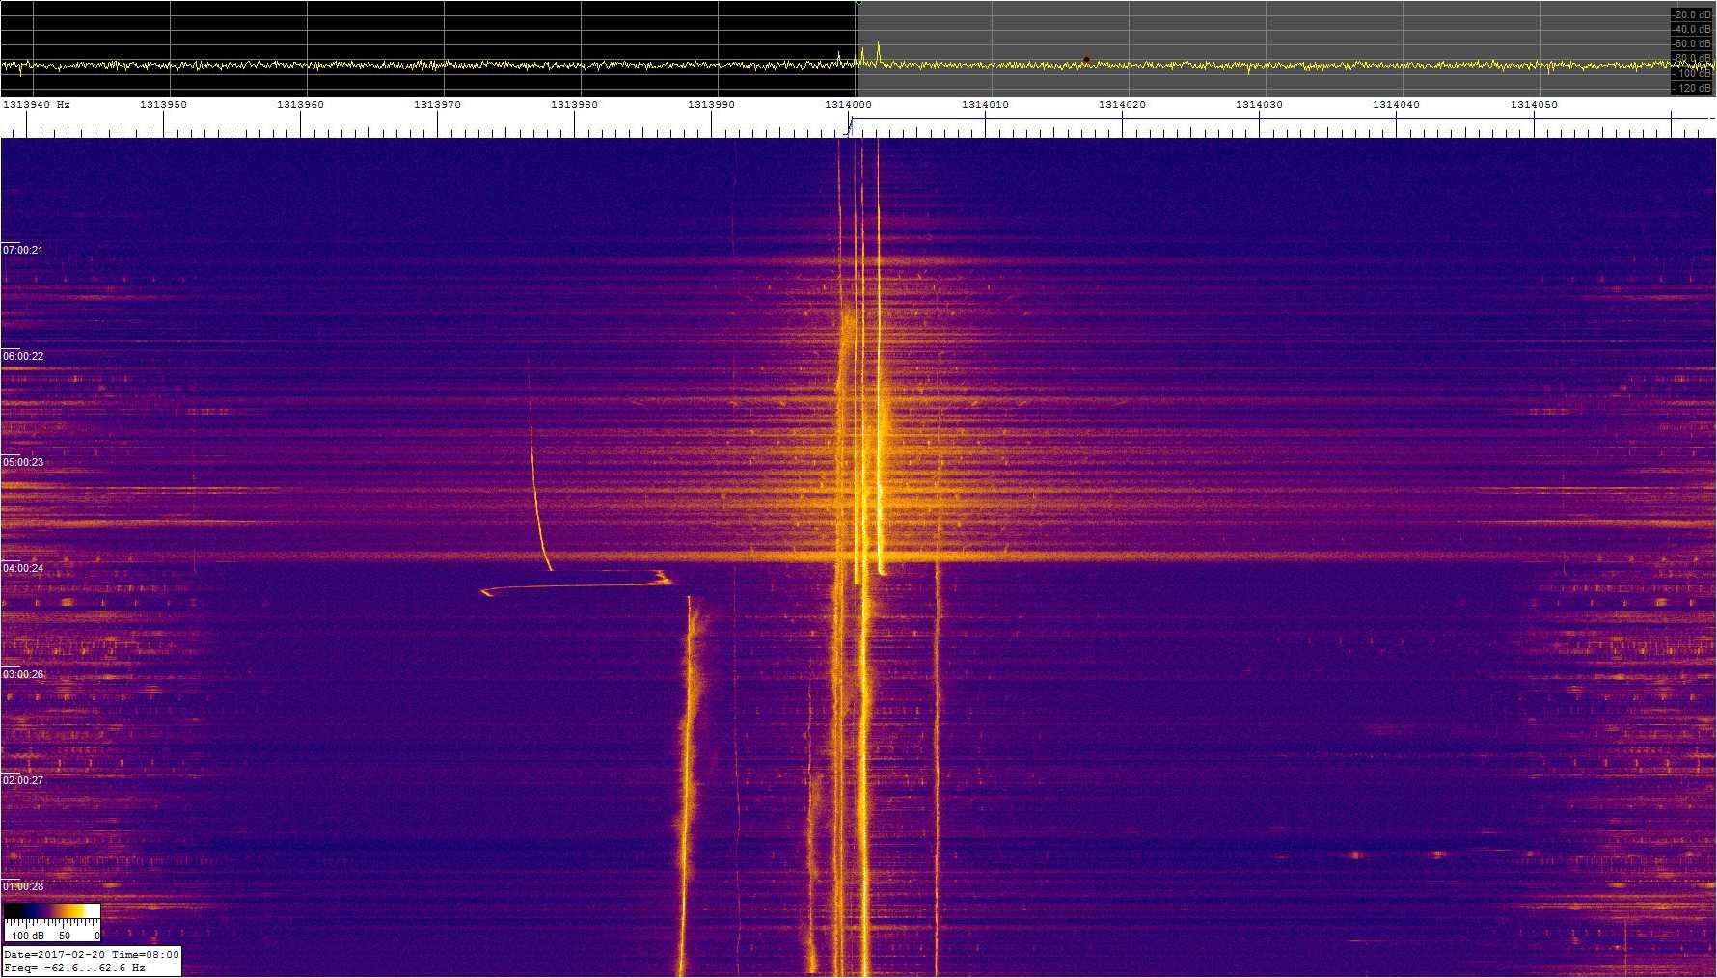Click the 1314050 frequency axis label
The width and height of the screenshot is (1717, 978).
1534,104
